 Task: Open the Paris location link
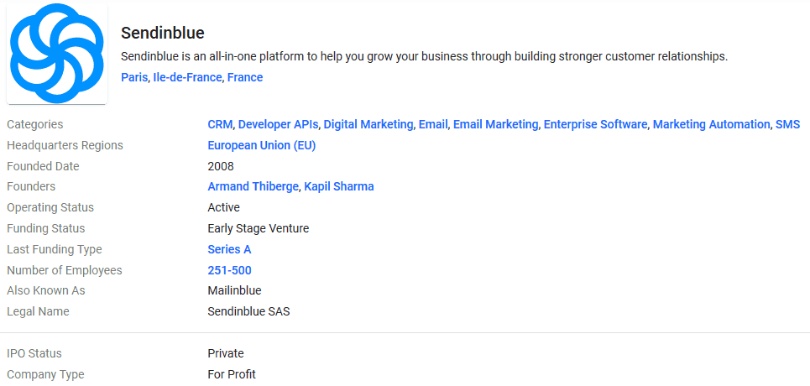[x=134, y=77]
